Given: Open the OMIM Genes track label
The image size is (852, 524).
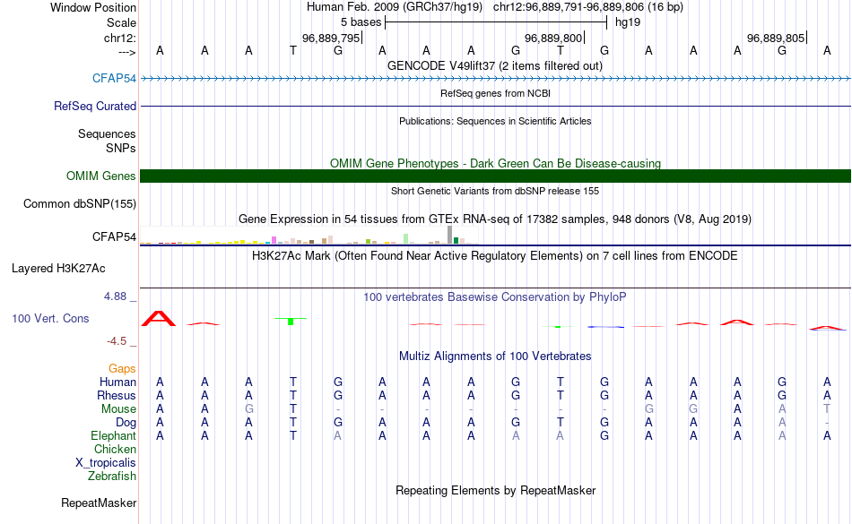Looking at the screenshot, I should point(101,176).
